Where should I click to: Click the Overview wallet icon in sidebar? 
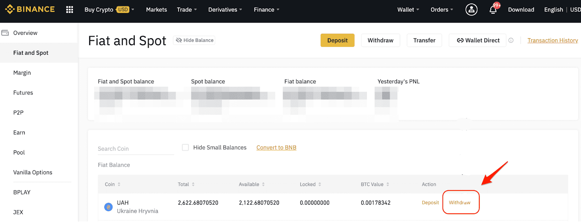tap(5, 33)
